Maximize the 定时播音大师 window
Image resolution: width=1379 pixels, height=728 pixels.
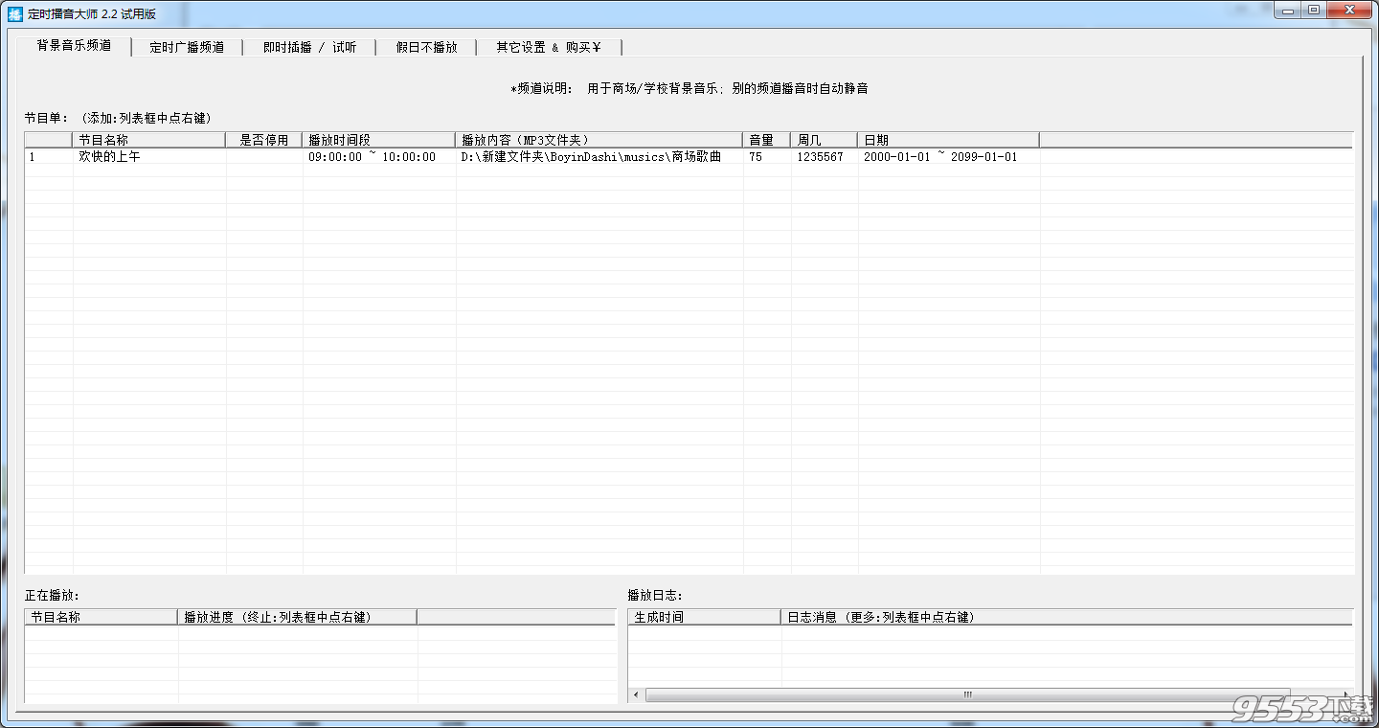pos(1313,11)
